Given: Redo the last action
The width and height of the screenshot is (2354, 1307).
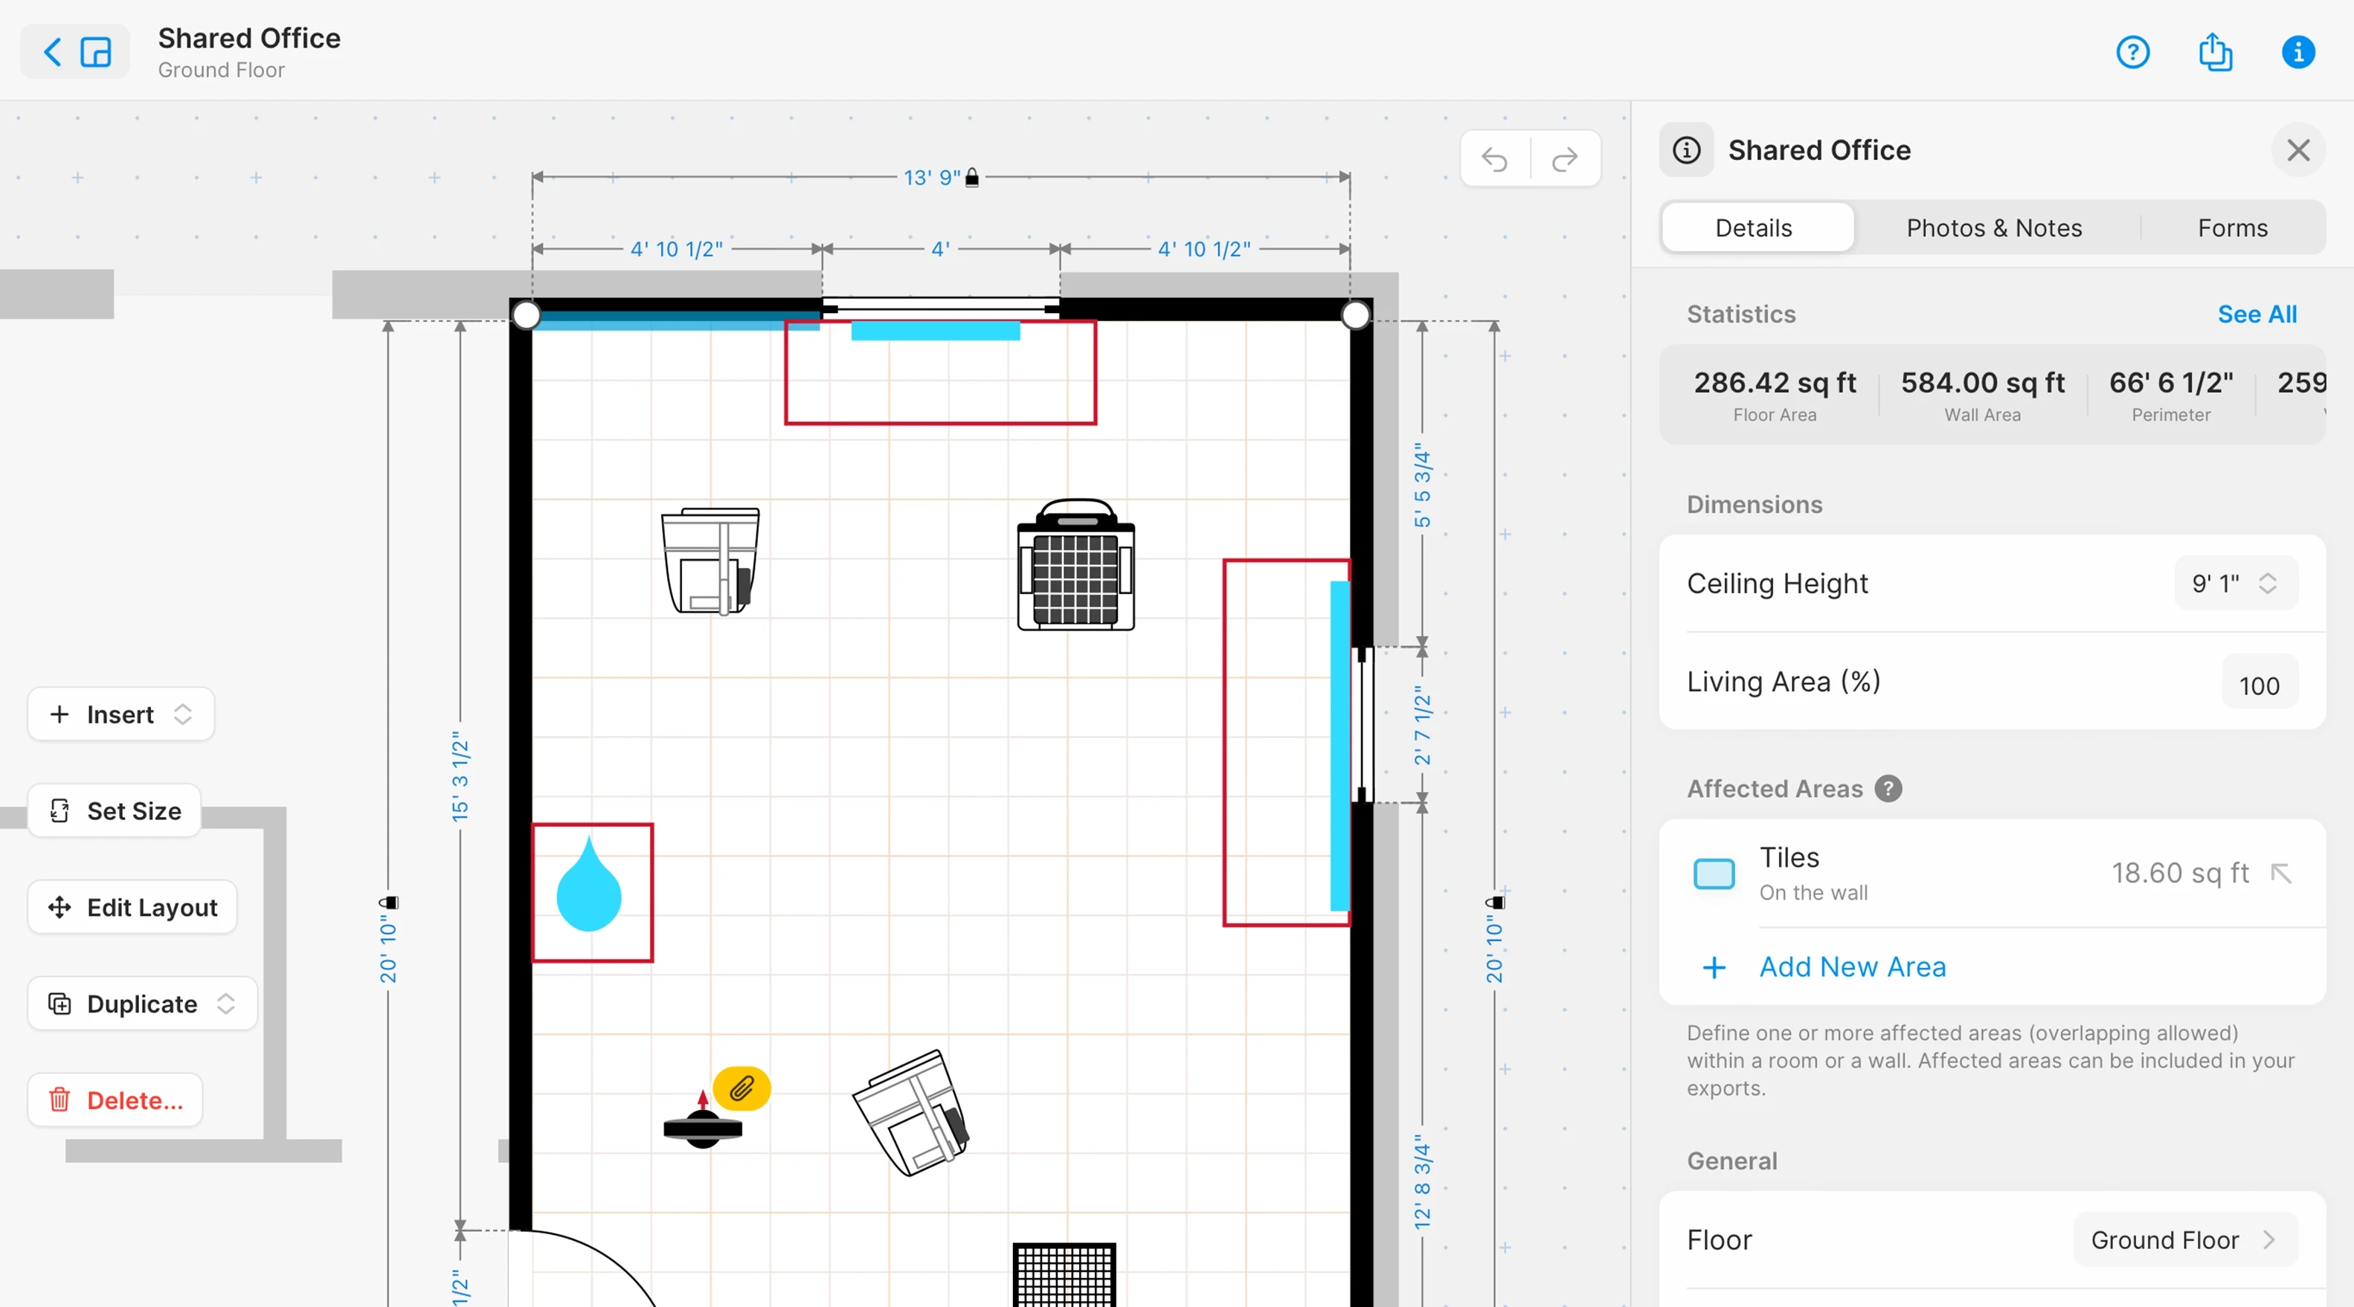Looking at the screenshot, I should [x=1564, y=160].
